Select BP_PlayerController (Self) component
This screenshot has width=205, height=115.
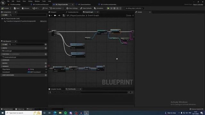(x=12, y=19)
